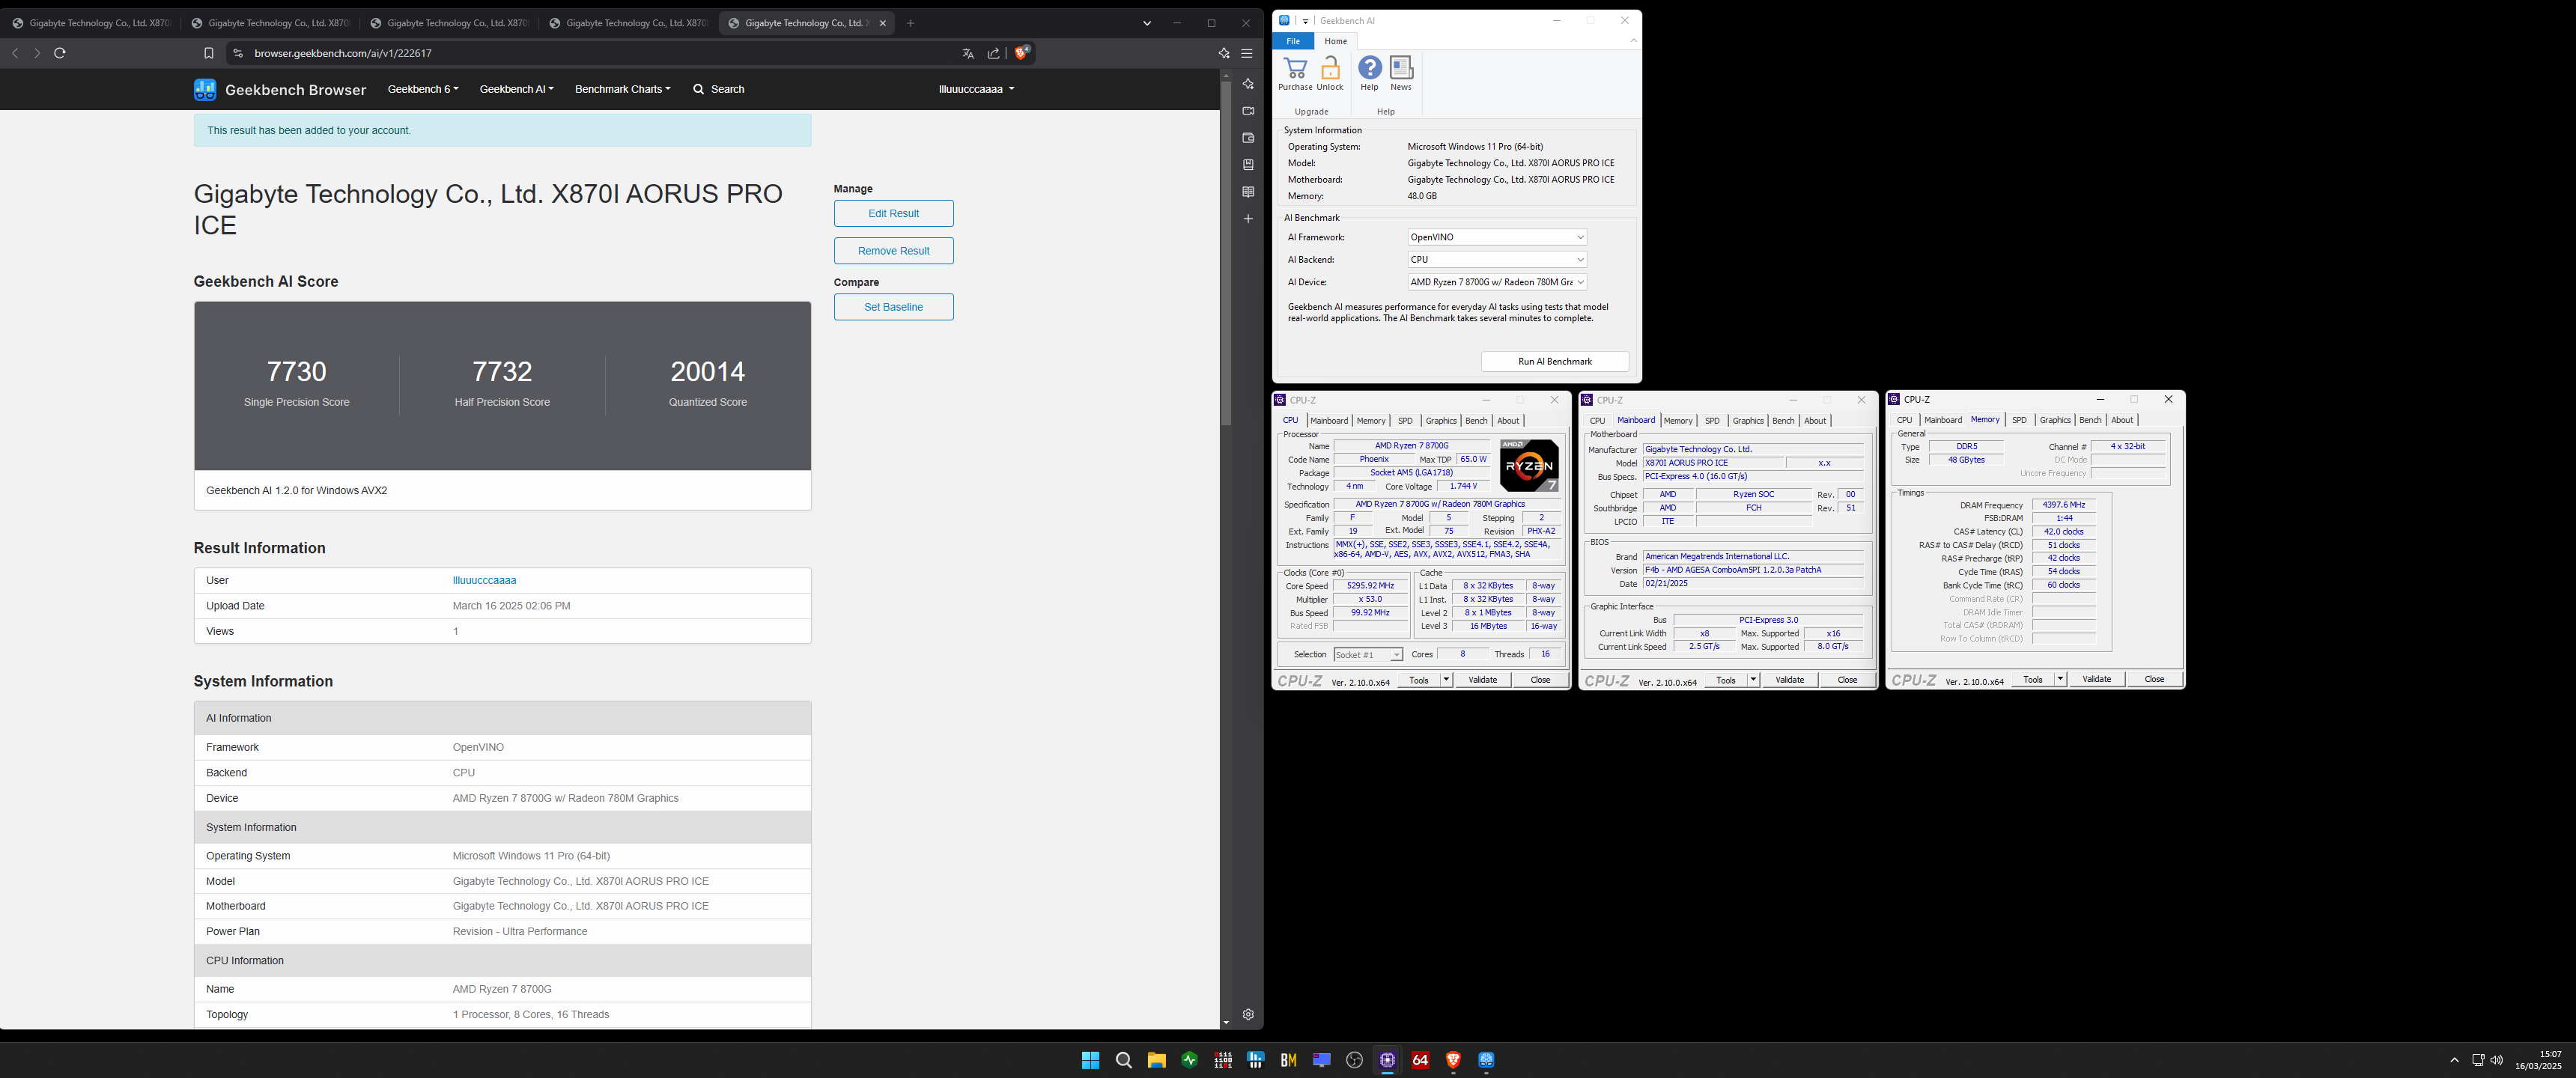Click the web page vertical scrollbar thumb
The height and width of the screenshot is (1078, 2576).
click(1226, 254)
